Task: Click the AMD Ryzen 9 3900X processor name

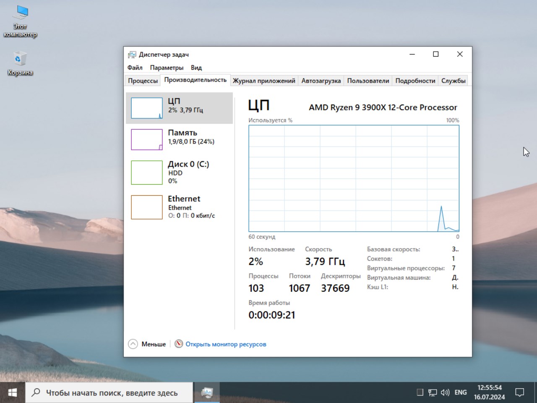Action: click(x=383, y=107)
